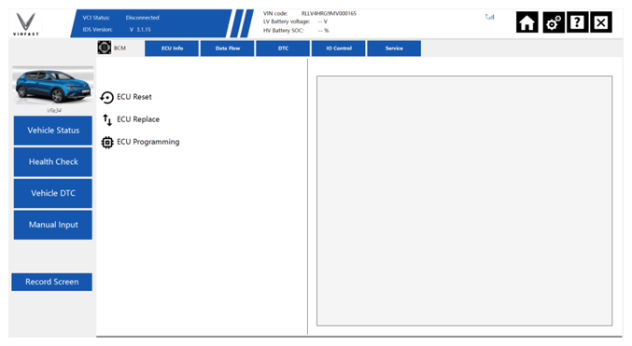Switch to the ECU Info tab
The height and width of the screenshot is (346, 632).
[172, 48]
